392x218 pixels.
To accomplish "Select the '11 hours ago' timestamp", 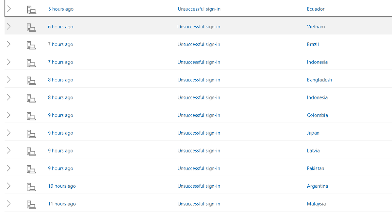I will (x=62, y=204).
